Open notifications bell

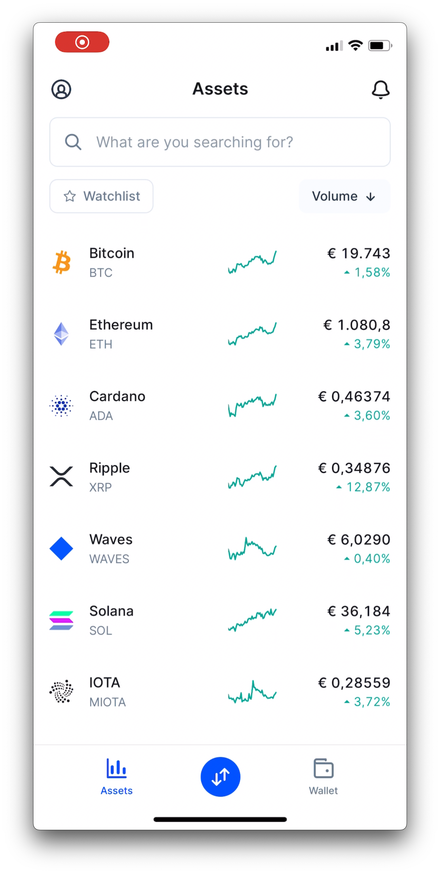(x=380, y=89)
